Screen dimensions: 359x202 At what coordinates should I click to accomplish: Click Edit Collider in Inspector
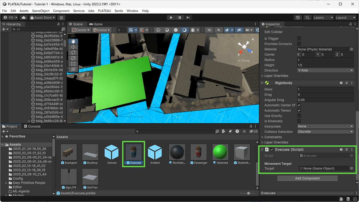273,32
